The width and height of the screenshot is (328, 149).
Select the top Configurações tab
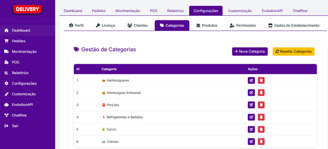(206, 11)
